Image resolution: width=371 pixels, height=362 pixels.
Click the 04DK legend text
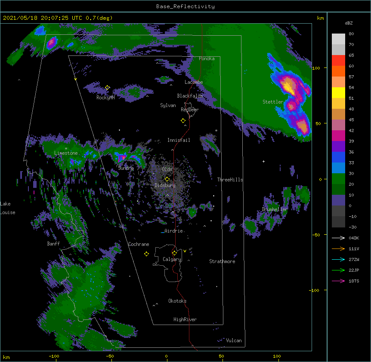354,238
